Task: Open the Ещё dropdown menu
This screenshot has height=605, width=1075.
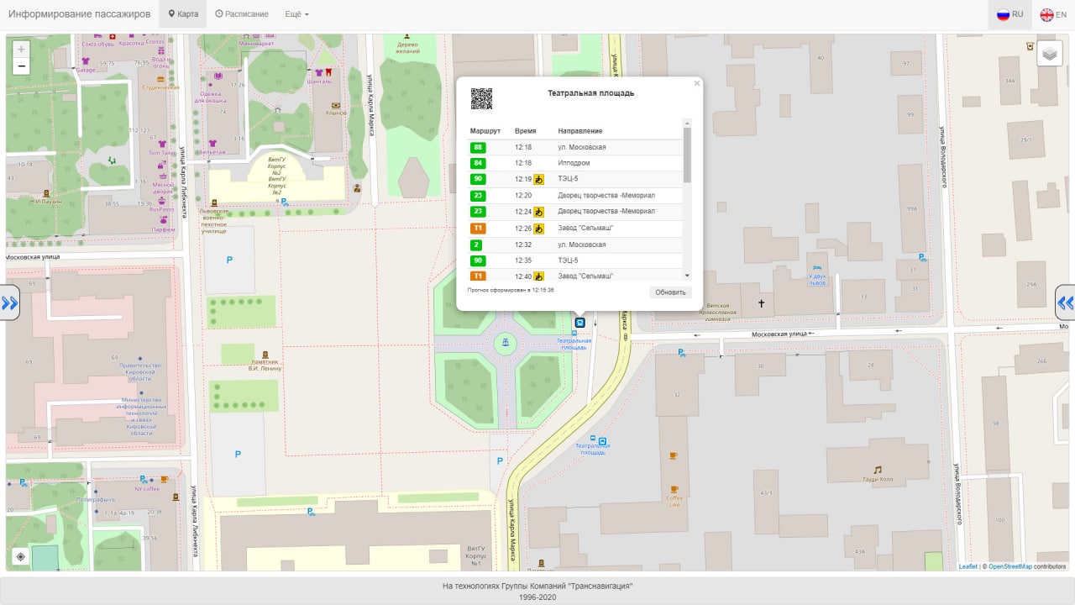Action: tap(296, 14)
